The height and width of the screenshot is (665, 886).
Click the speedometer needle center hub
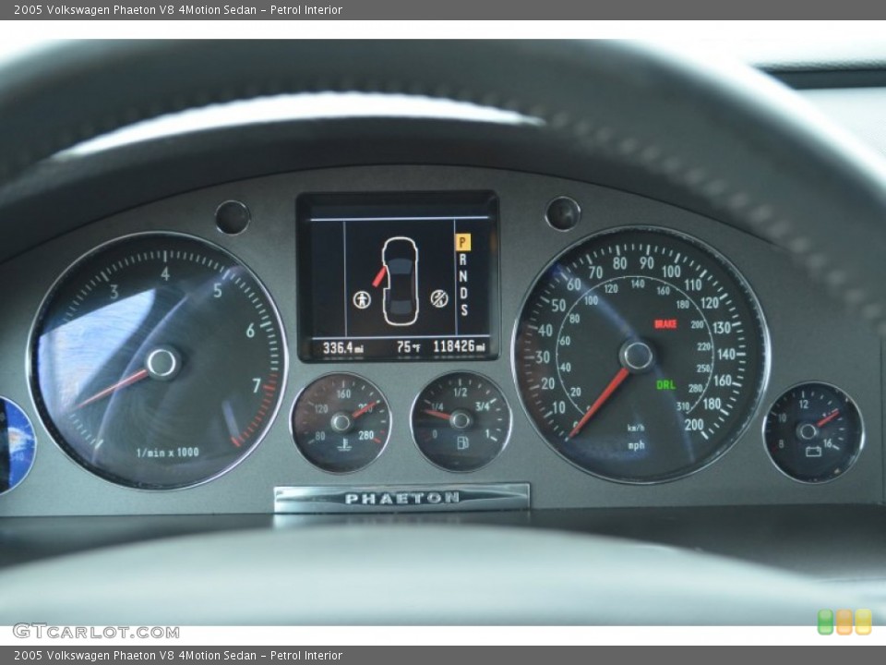pos(636,357)
